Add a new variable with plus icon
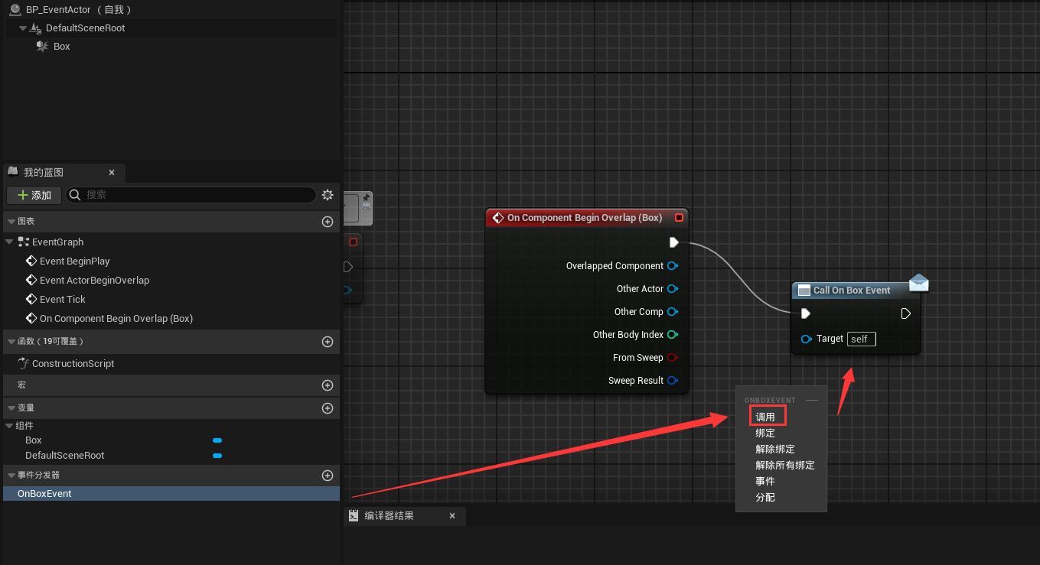Viewport: 1040px width, 565px height. 328,408
